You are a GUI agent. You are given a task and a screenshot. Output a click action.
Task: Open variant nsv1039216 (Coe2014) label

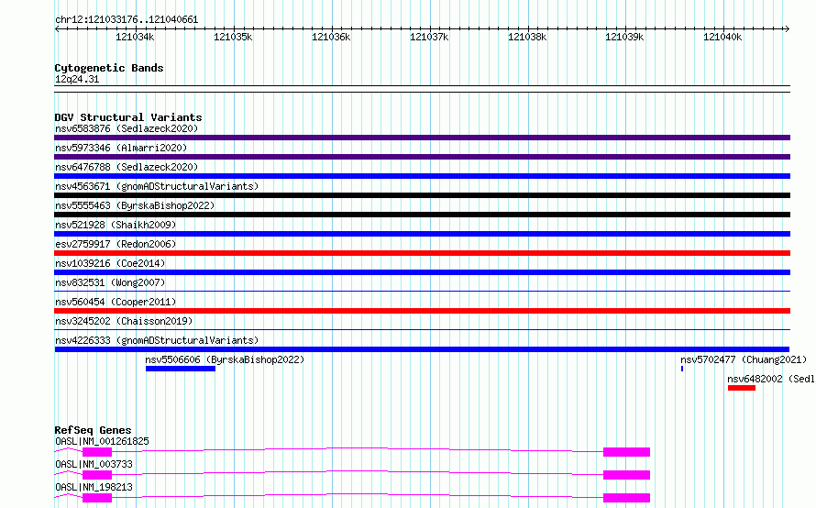pyautogui.click(x=110, y=263)
